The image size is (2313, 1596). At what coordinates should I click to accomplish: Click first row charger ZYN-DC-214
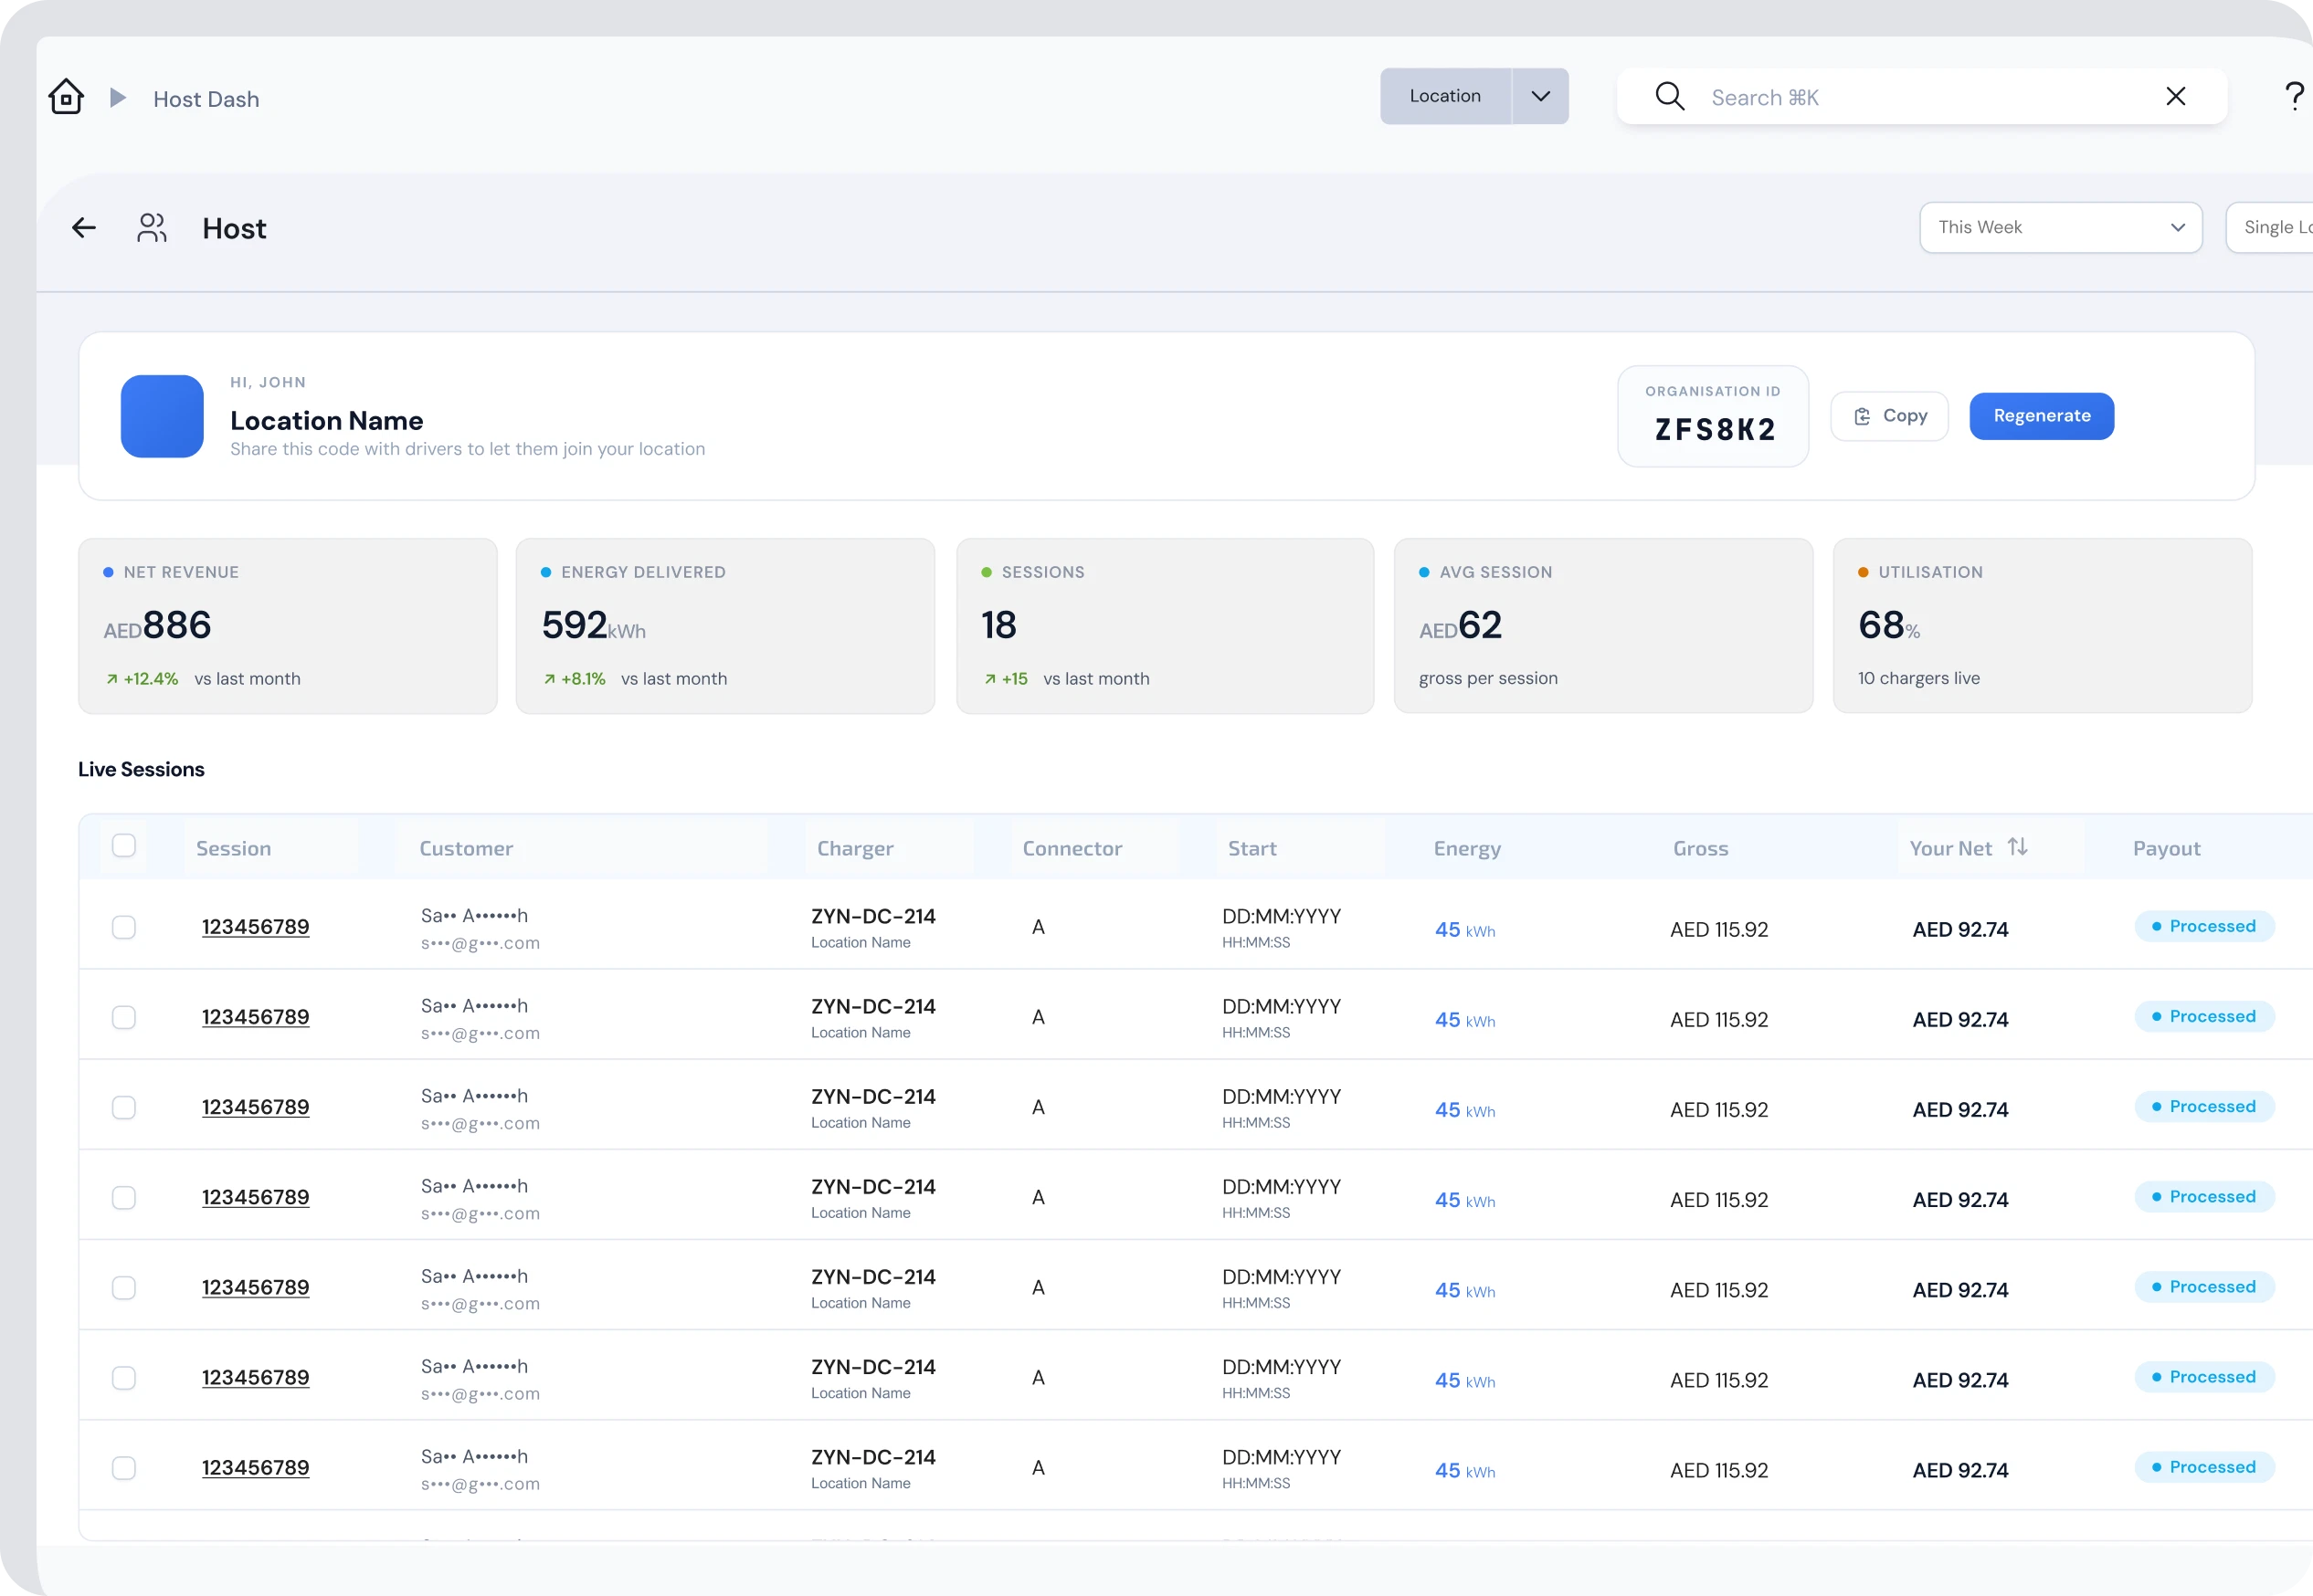click(x=873, y=916)
